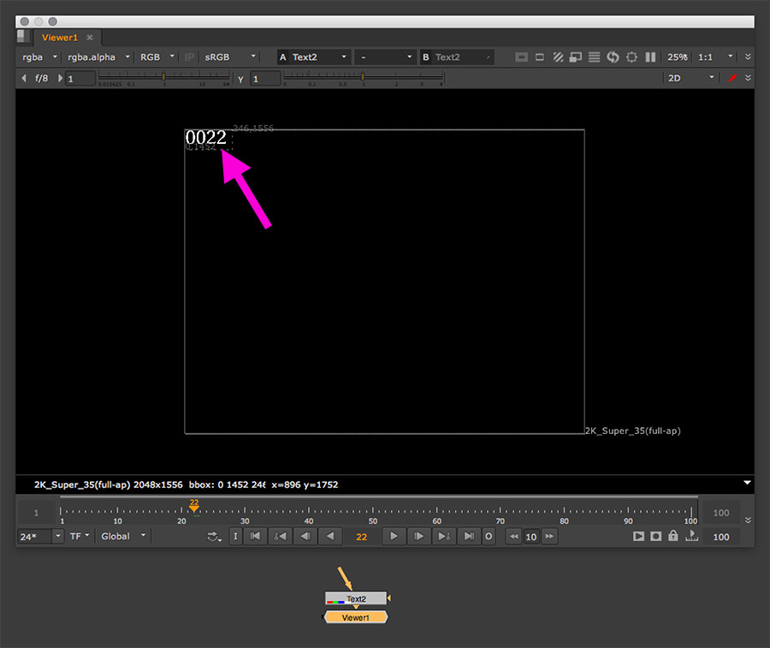The width and height of the screenshot is (770, 648).
Task: Pause viewer updates with the pause icon
Action: click(x=650, y=57)
